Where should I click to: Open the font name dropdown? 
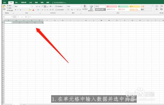(30, 7)
